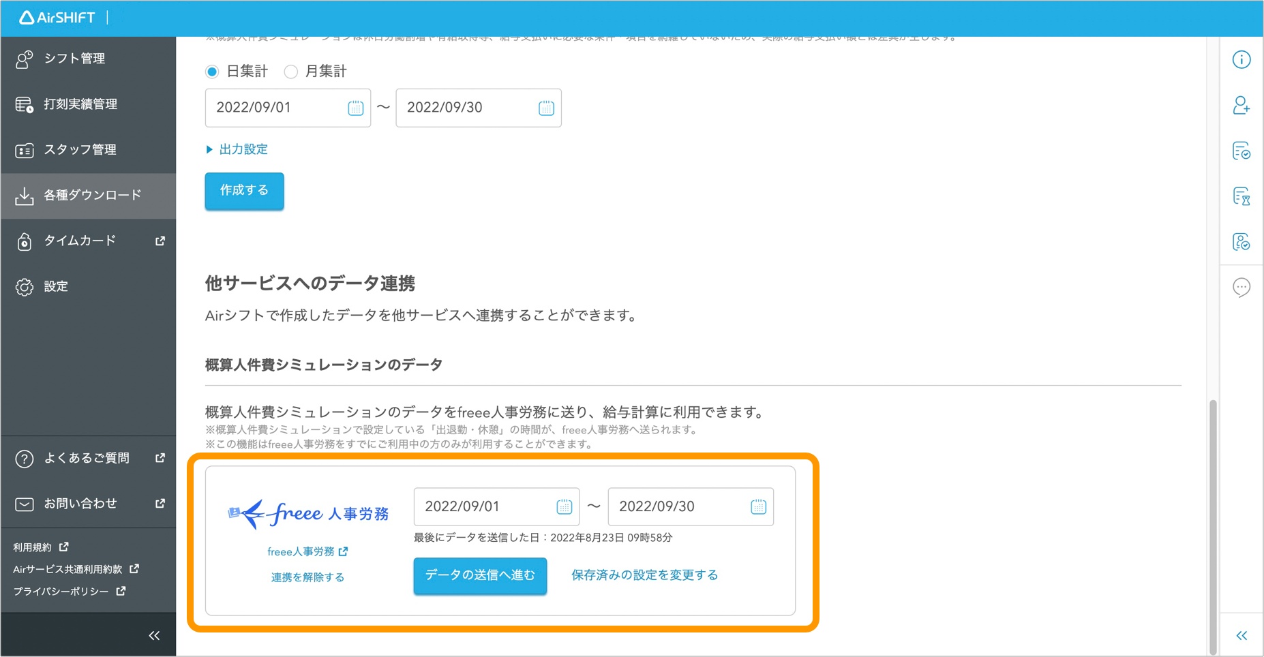
Task: Click the データの送信へ進む button
Action: (479, 575)
